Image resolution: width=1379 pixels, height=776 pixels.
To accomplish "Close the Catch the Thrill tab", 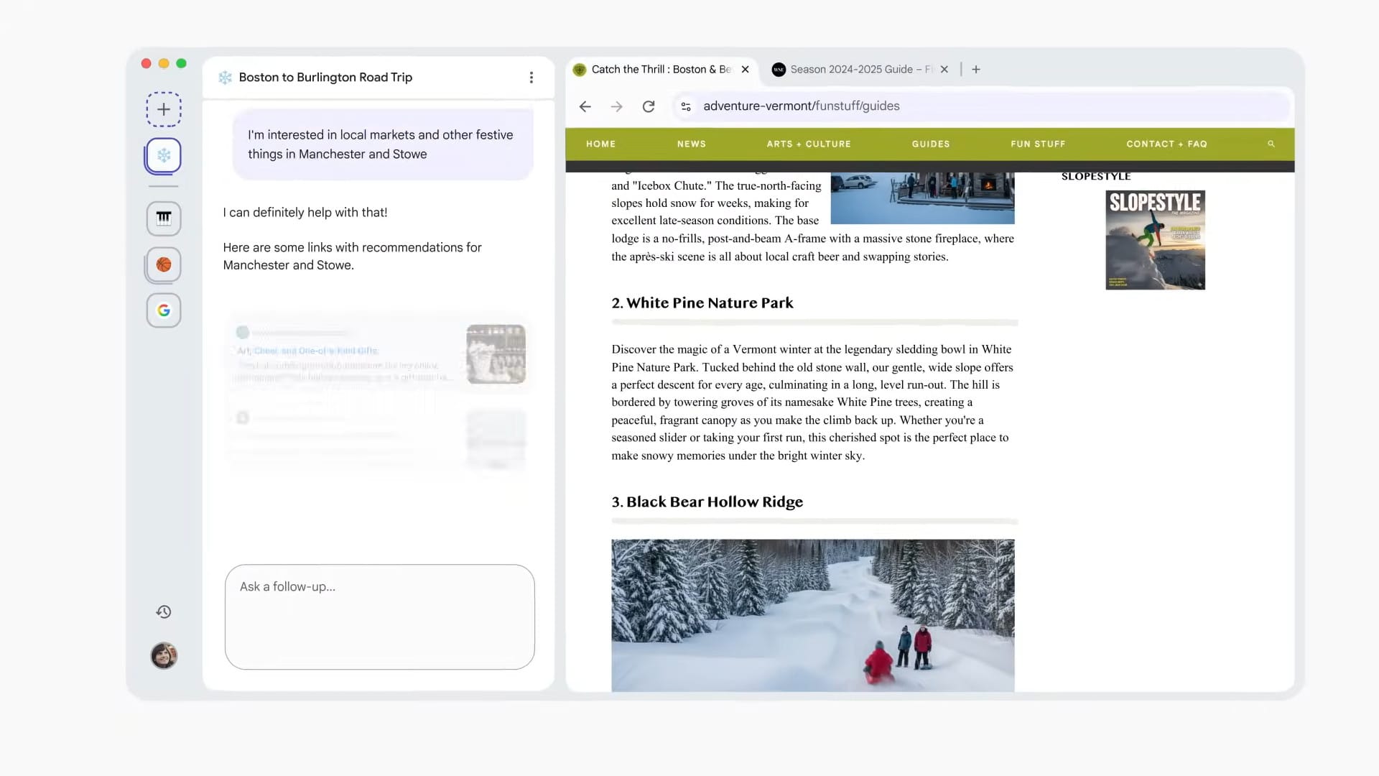I will coord(746,70).
